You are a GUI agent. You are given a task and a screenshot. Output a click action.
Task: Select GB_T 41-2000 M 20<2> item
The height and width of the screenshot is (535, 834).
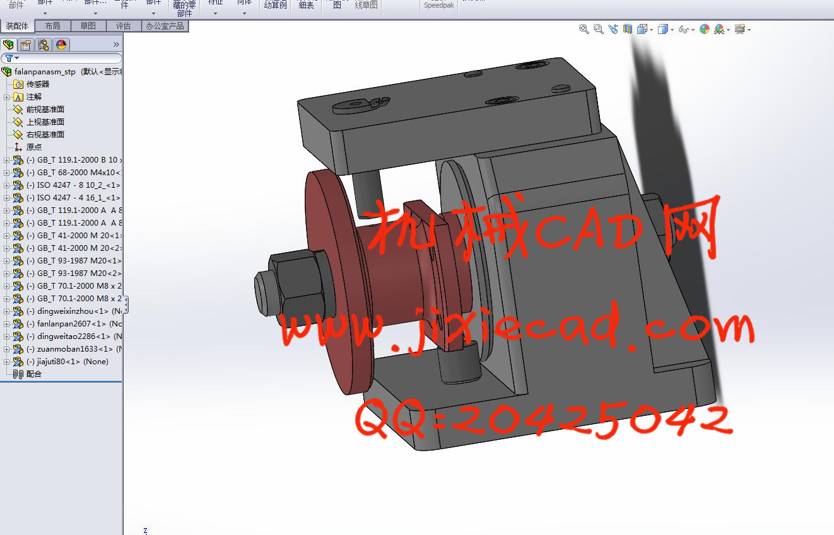click(74, 248)
